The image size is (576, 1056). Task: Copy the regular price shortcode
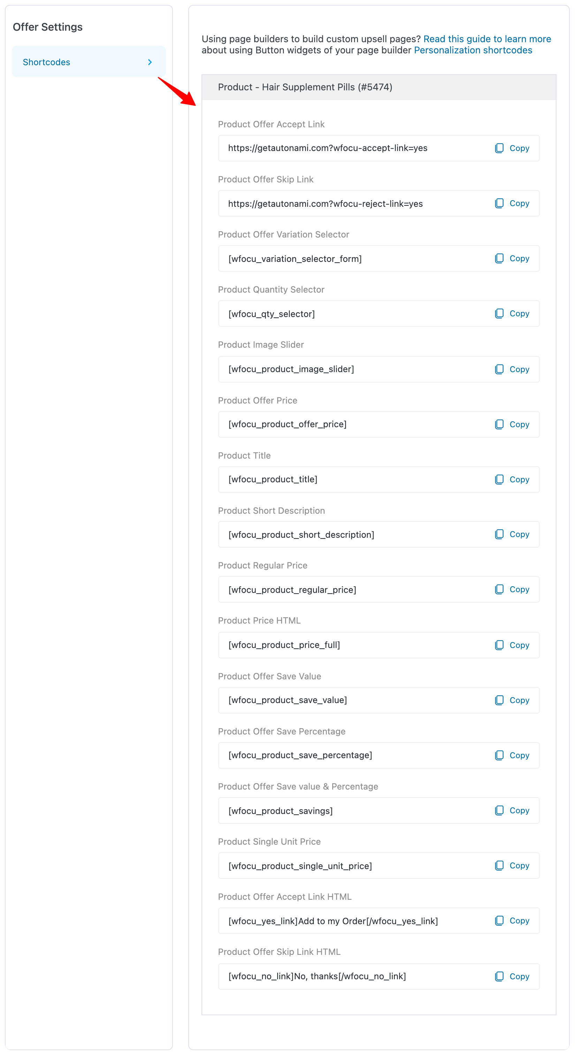point(512,589)
